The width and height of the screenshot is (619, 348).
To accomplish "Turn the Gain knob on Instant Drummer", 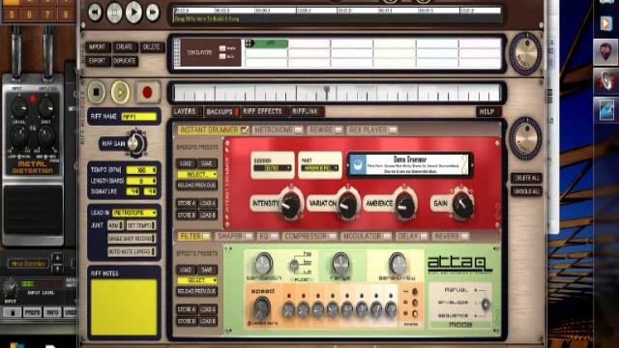I will click(462, 204).
